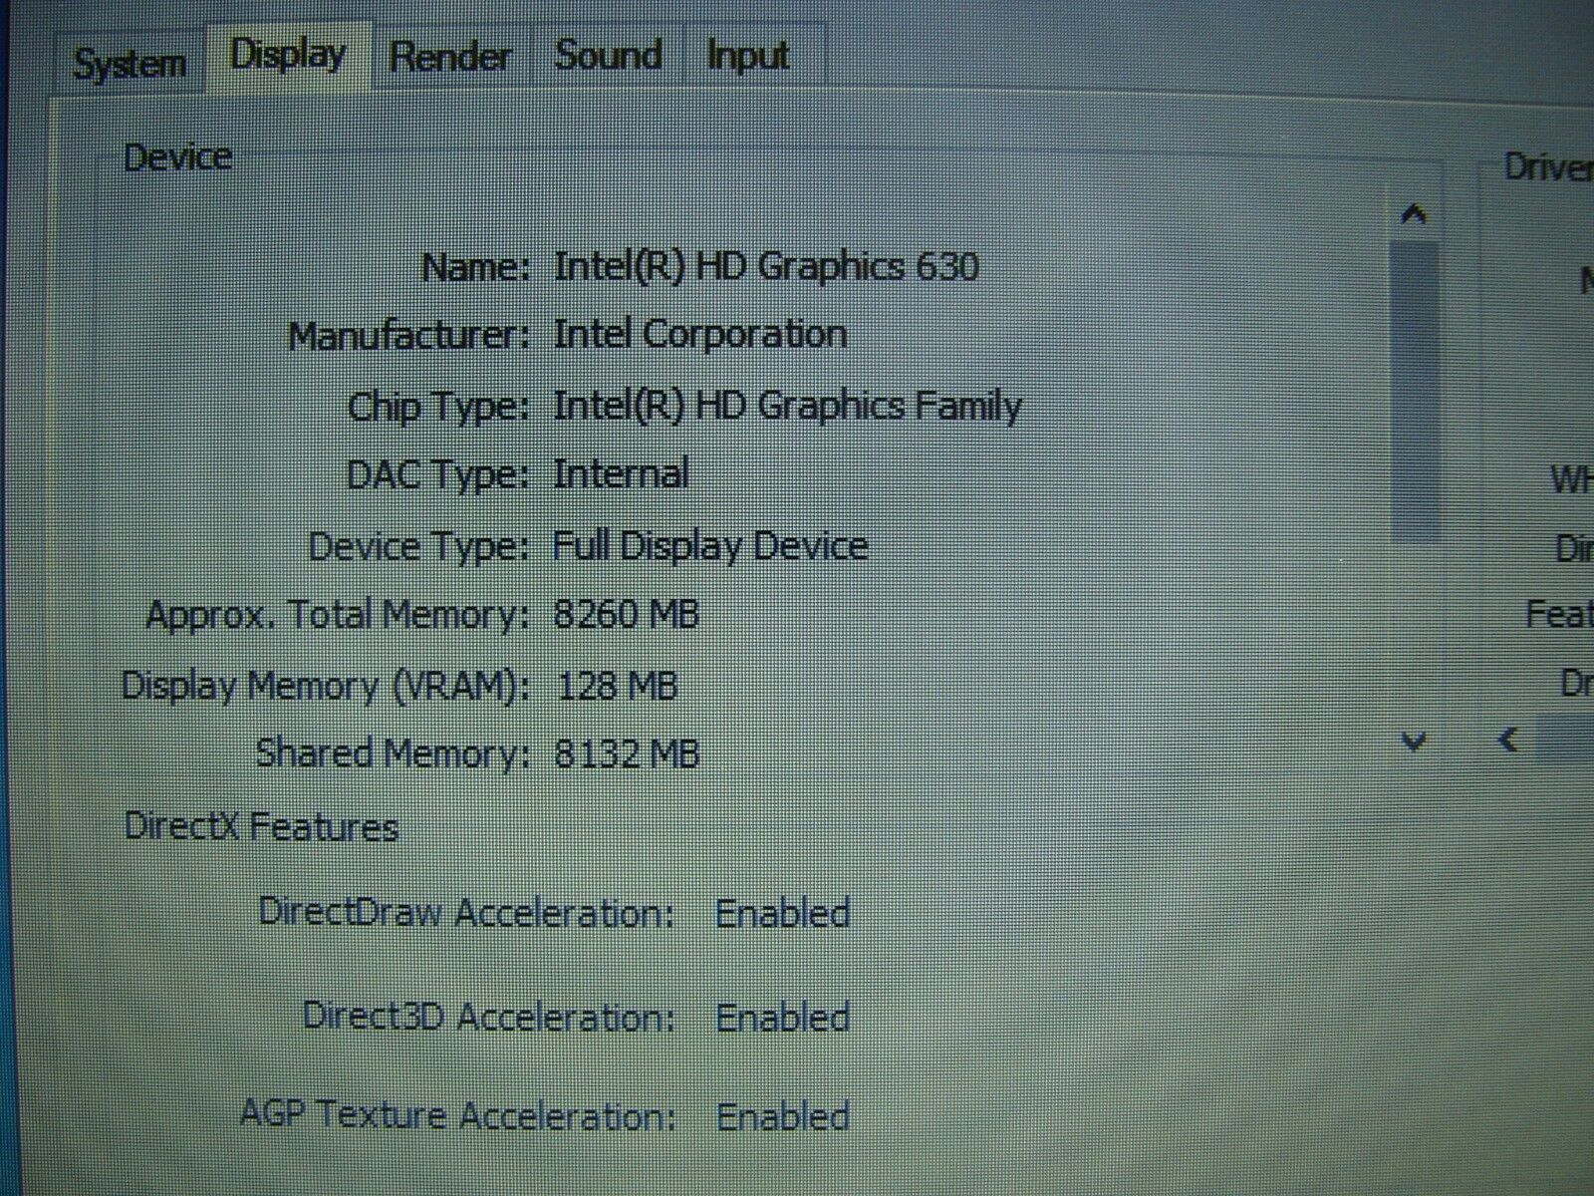Viewport: 1594px width, 1196px height.
Task: Click the AGP Texture Acceleration Enabled value
Action: 783,1116
